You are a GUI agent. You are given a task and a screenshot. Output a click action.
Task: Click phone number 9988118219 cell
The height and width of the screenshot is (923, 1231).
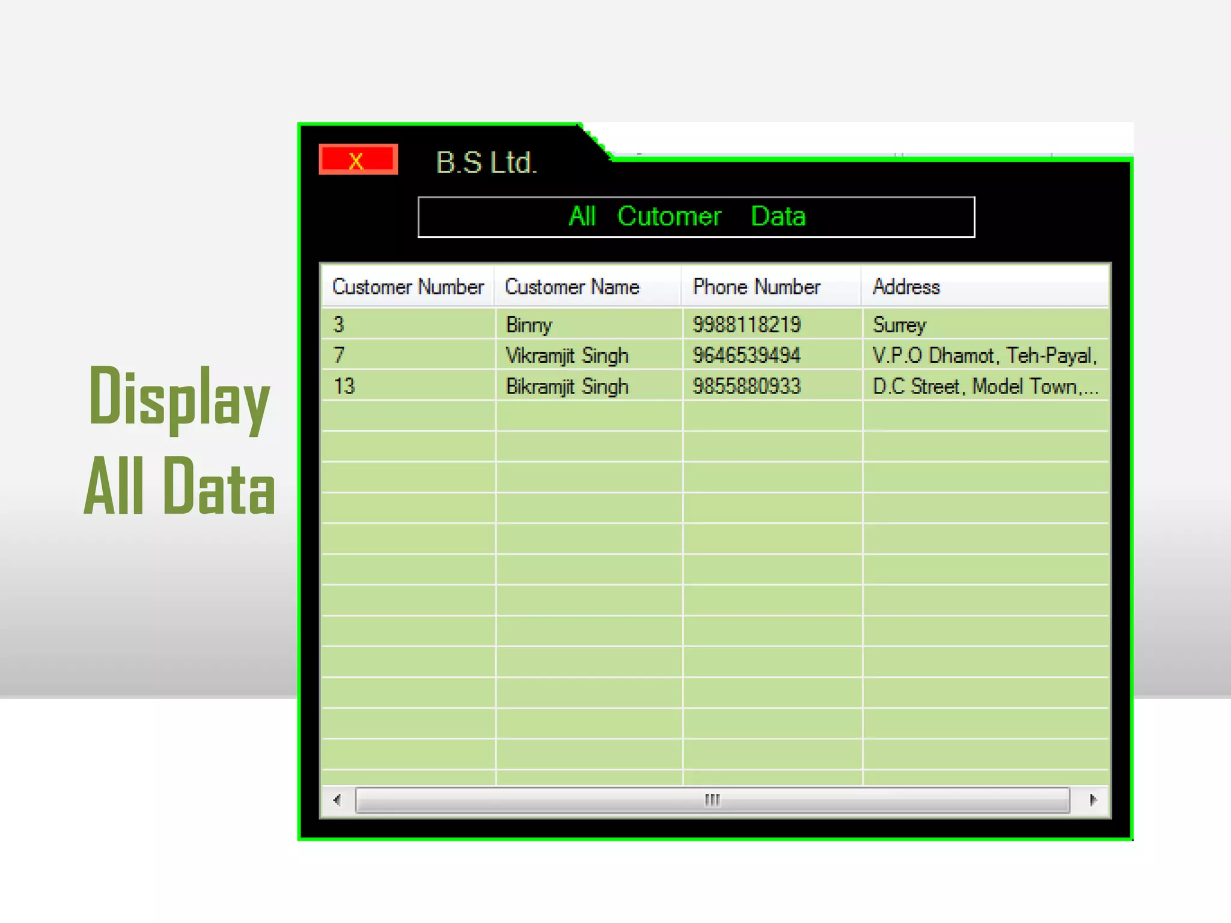pos(747,325)
